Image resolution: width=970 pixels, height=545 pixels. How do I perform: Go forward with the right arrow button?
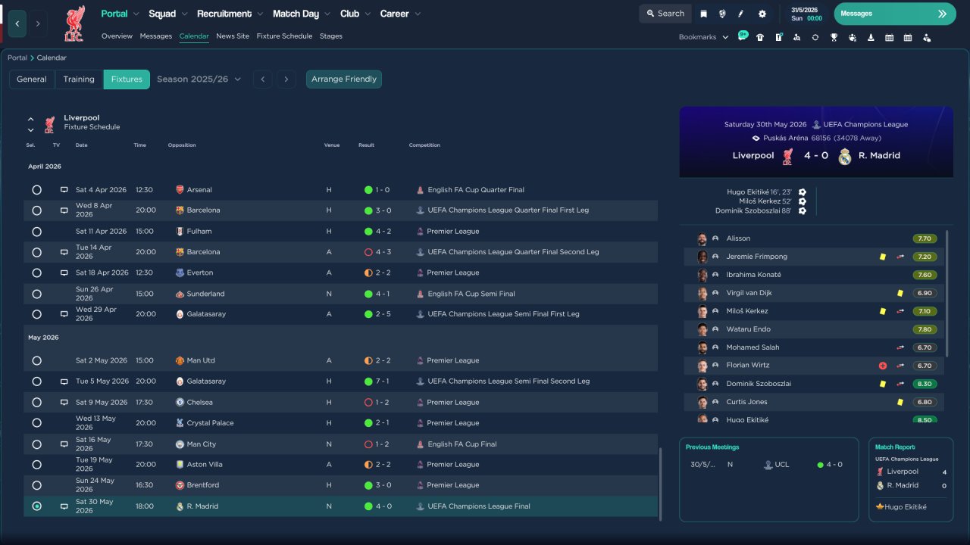point(38,23)
